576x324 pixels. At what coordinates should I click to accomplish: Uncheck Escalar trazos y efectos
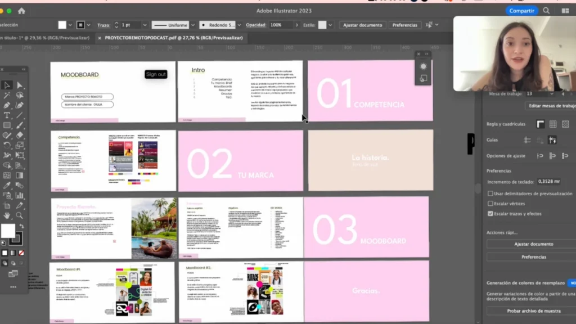pyautogui.click(x=490, y=214)
